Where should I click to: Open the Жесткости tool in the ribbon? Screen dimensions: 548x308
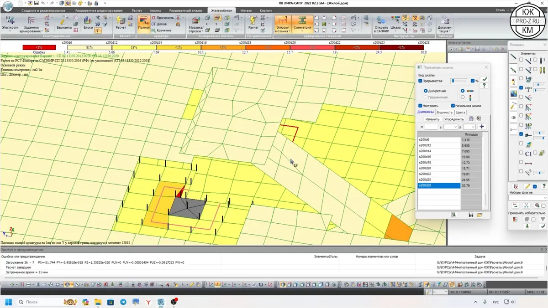pyautogui.click(x=10, y=23)
